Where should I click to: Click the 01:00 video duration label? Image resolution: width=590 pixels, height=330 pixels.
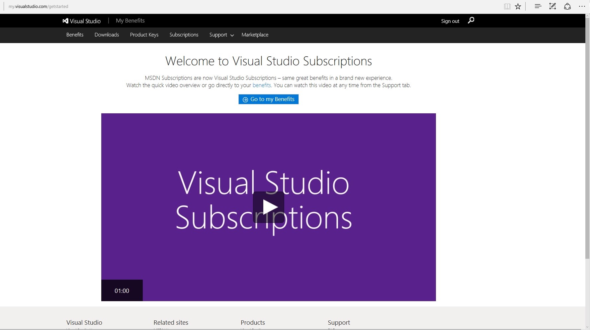point(122,291)
